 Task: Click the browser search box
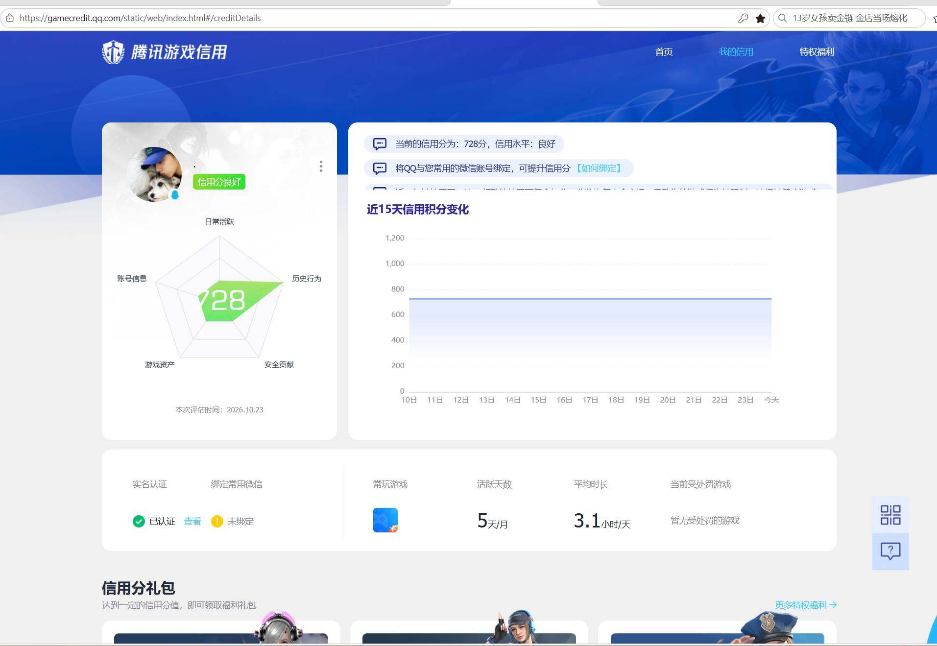pos(849,18)
